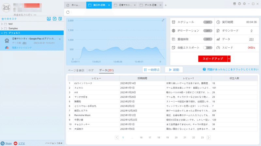Click the search tasks icon in sidebar header
Viewport: 261px width, 146px height.
click(60, 19)
